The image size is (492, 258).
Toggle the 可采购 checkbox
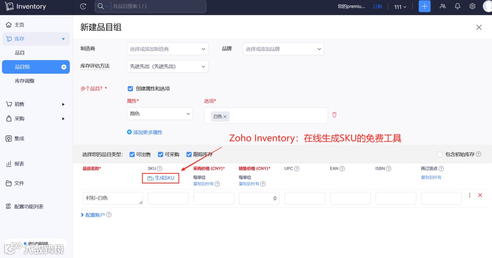pos(160,155)
